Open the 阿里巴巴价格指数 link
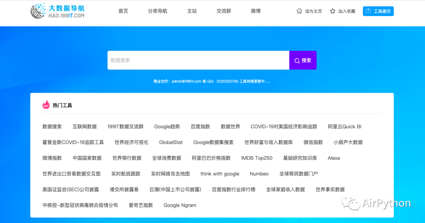 (x=211, y=158)
